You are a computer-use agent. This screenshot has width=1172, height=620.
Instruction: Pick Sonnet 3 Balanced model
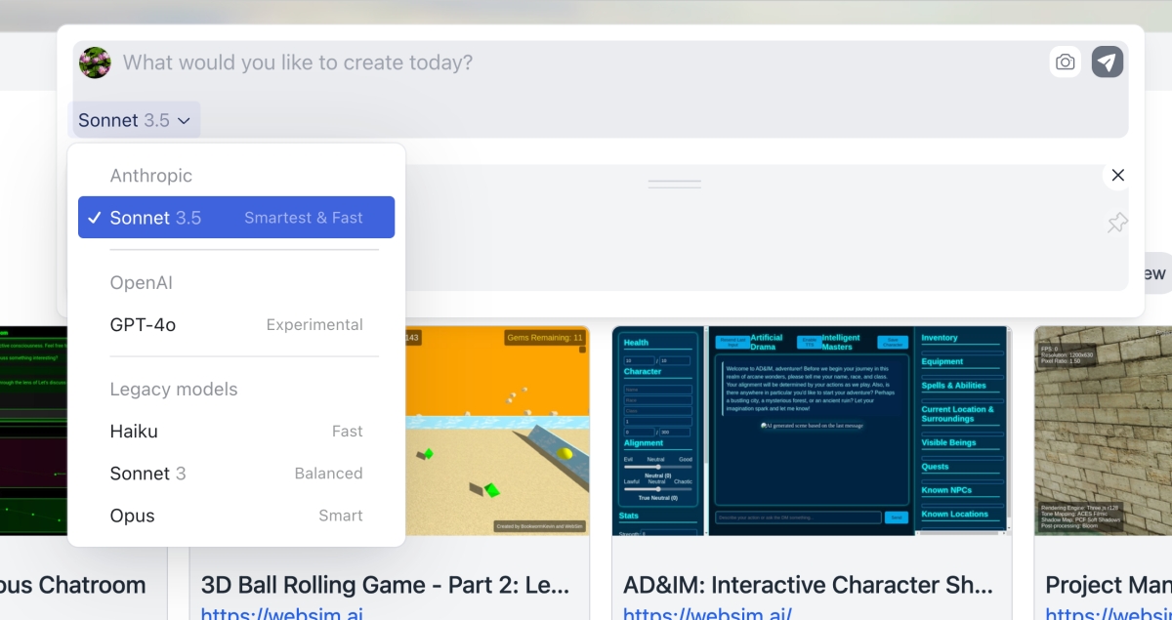(236, 474)
